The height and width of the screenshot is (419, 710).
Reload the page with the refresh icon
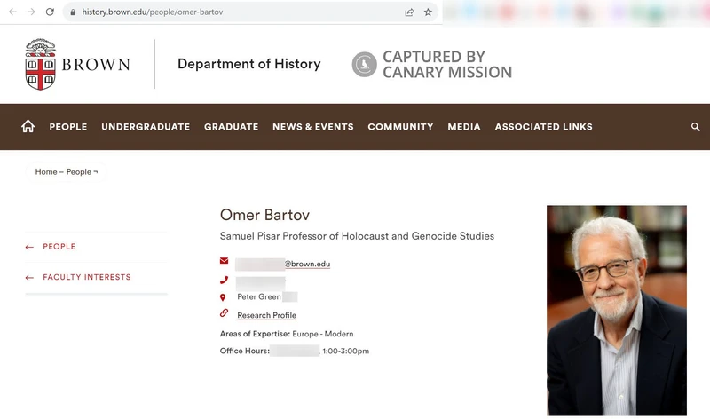(x=50, y=12)
